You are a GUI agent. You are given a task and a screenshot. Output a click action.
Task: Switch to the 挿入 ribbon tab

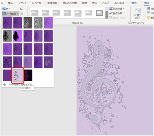coord(10,3)
